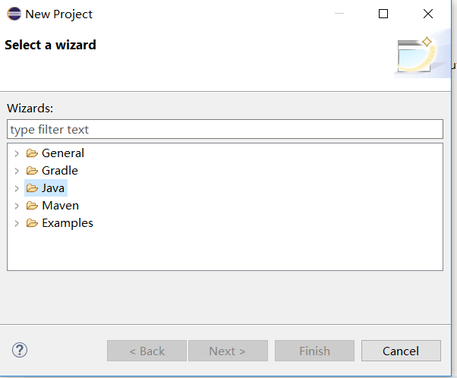Select the General tree entry label

(63, 153)
